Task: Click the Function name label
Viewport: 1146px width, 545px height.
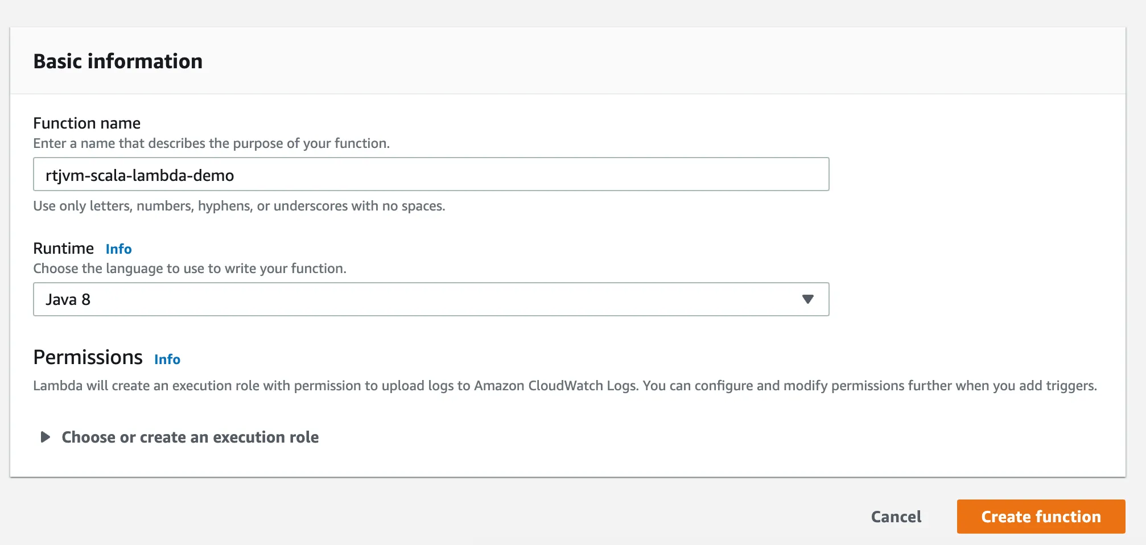Action: pyautogui.click(x=86, y=123)
